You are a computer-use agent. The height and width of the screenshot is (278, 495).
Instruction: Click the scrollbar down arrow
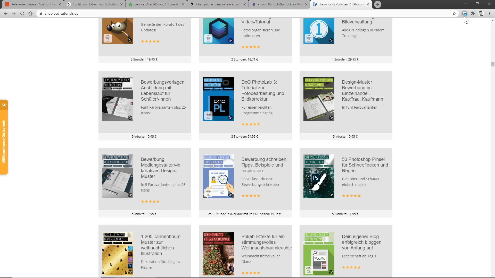click(493, 275)
